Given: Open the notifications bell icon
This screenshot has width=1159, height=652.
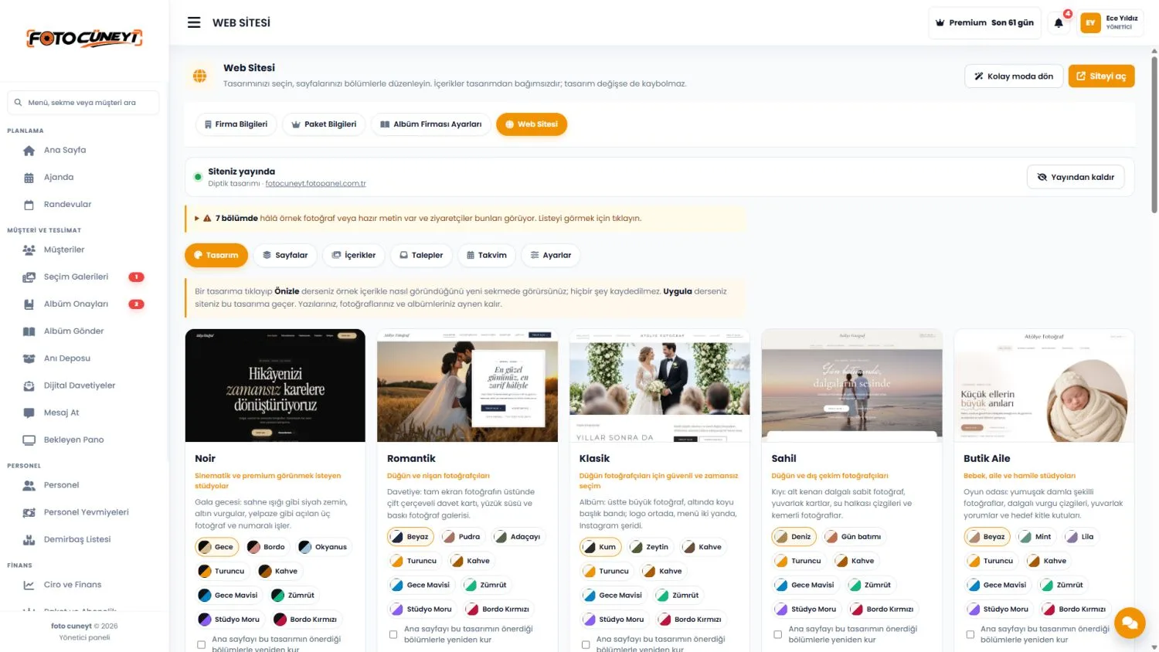Looking at the screenshot, I should click(x=1059, y=23).
